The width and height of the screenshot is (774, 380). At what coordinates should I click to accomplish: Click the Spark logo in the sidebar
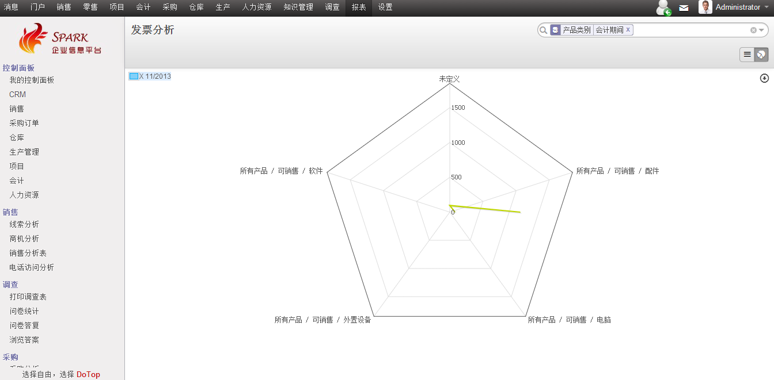tap(60, 39)
